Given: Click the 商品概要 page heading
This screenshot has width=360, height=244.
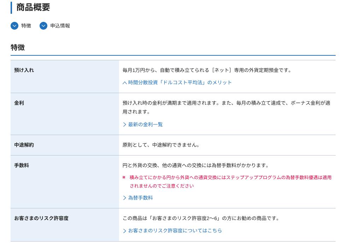Looking at the screenshot, I should click(33, 7).
